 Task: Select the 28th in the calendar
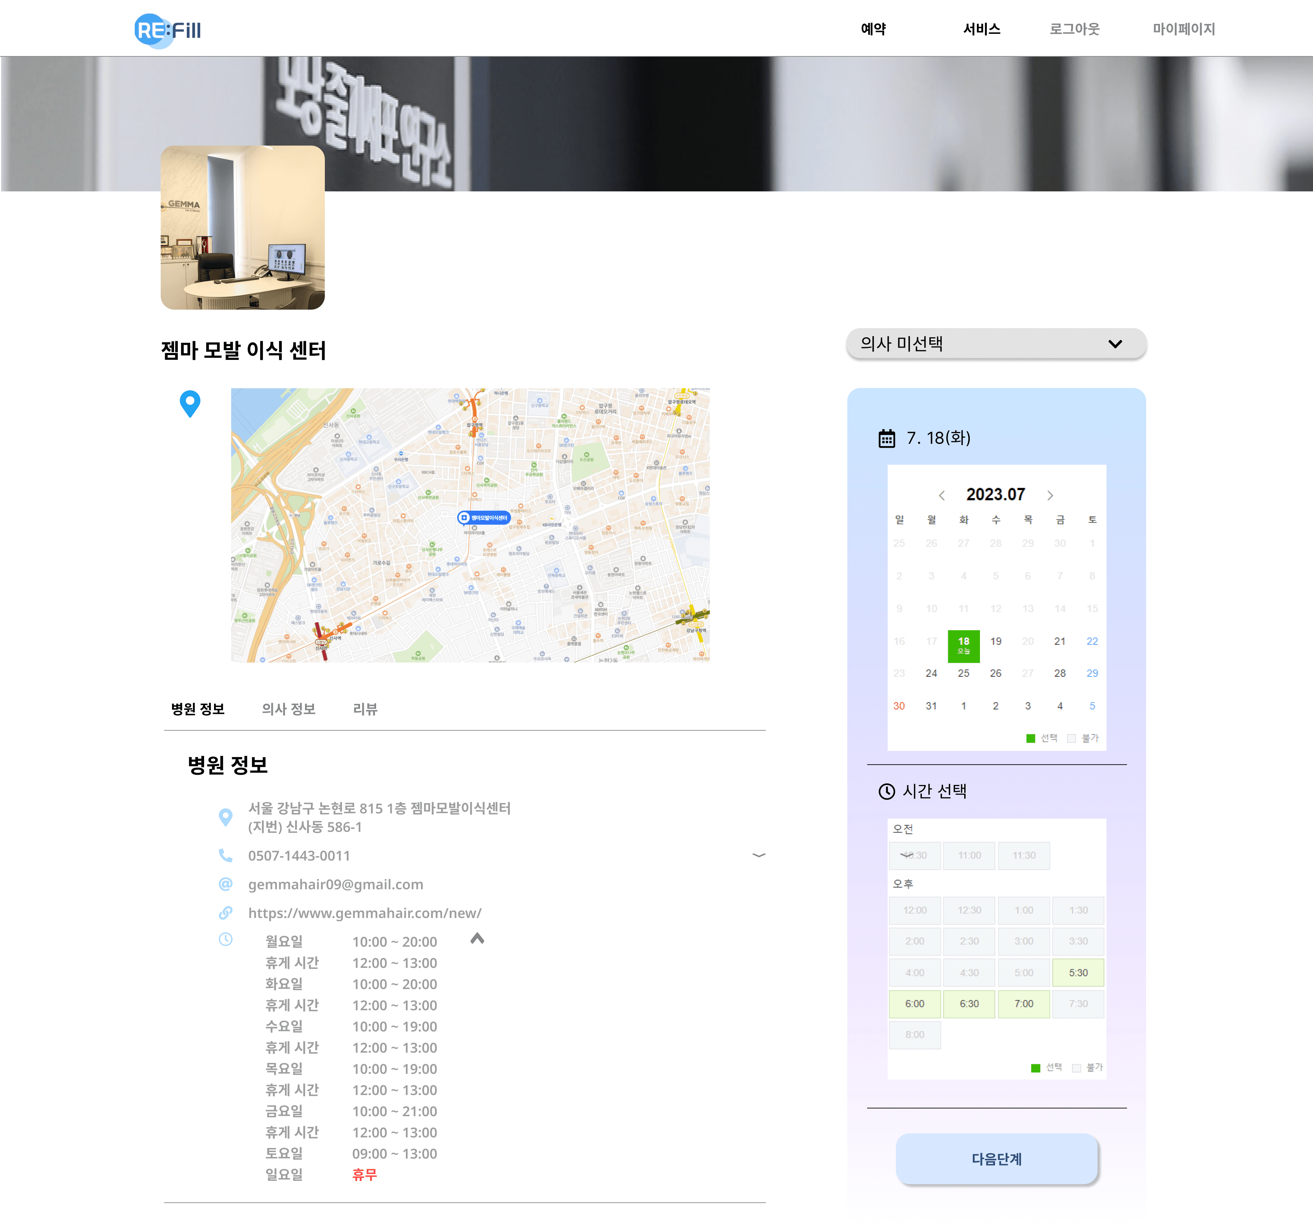coord(1060,673)
